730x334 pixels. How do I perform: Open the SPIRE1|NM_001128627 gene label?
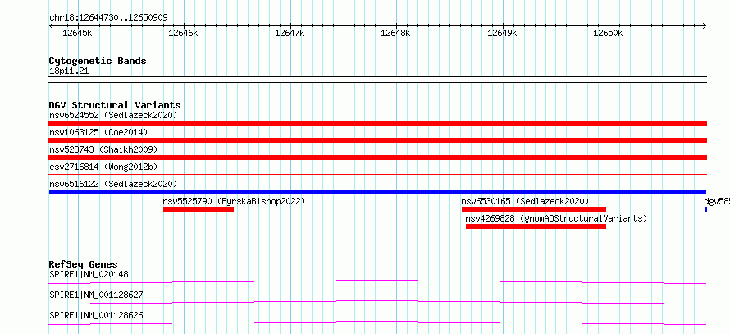(x=96, y=295)
